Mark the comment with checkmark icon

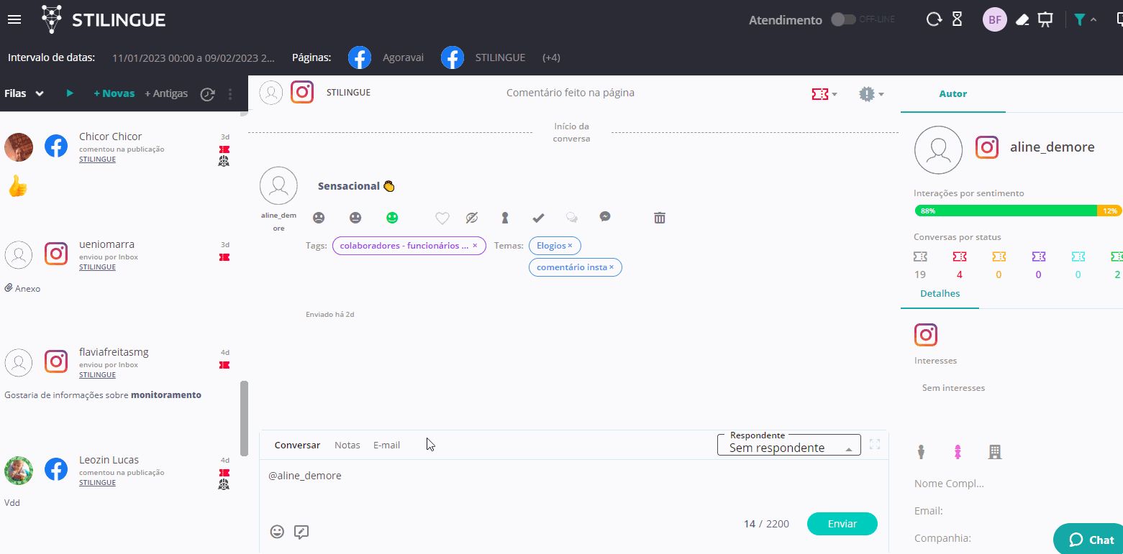538,218
